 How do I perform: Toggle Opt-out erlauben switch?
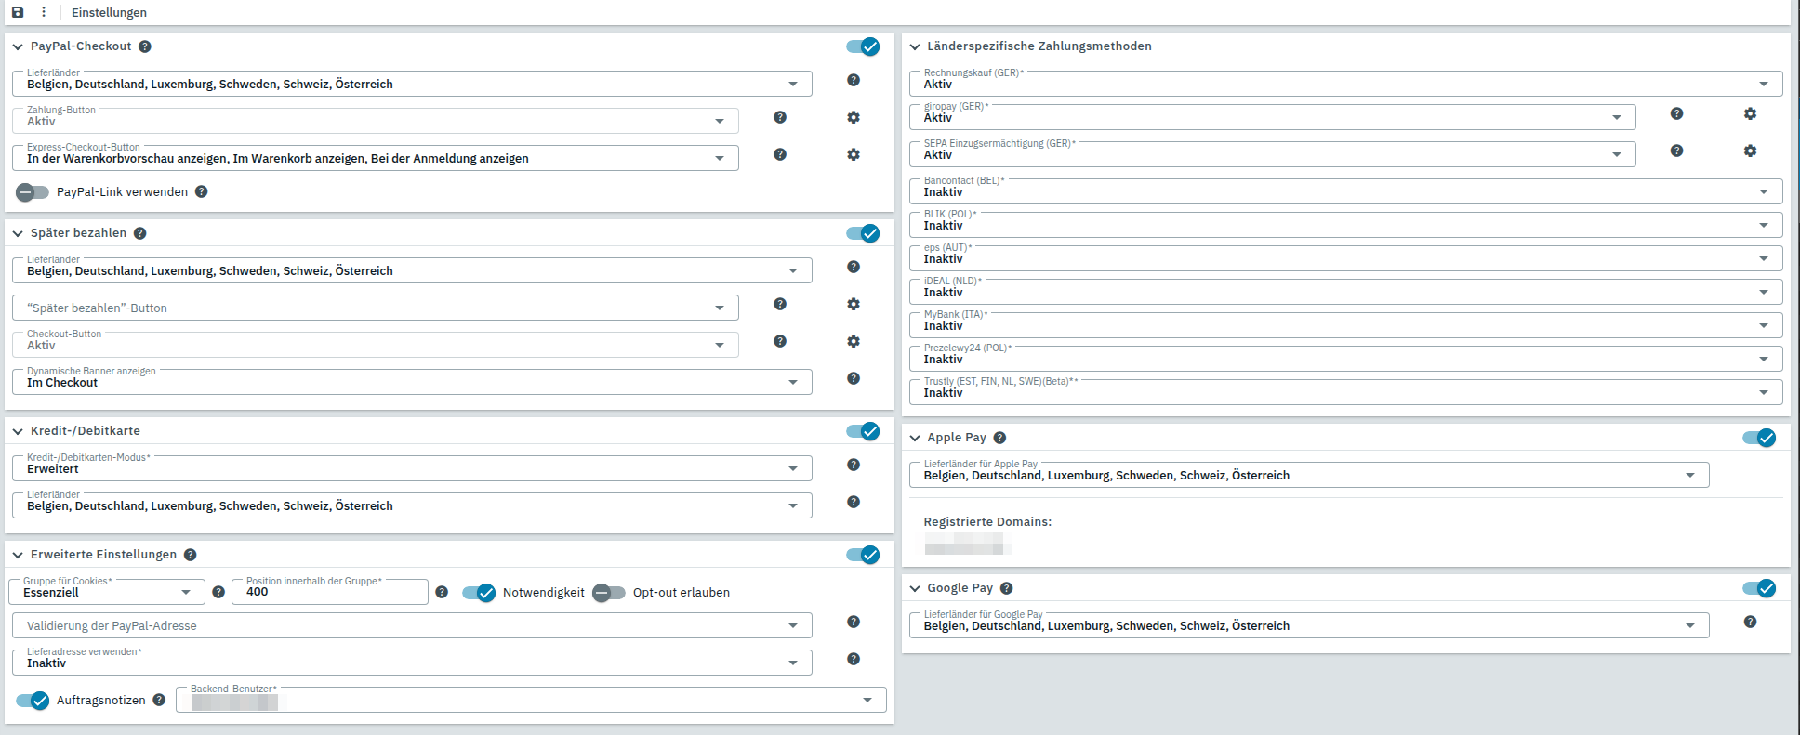[609, 593]
